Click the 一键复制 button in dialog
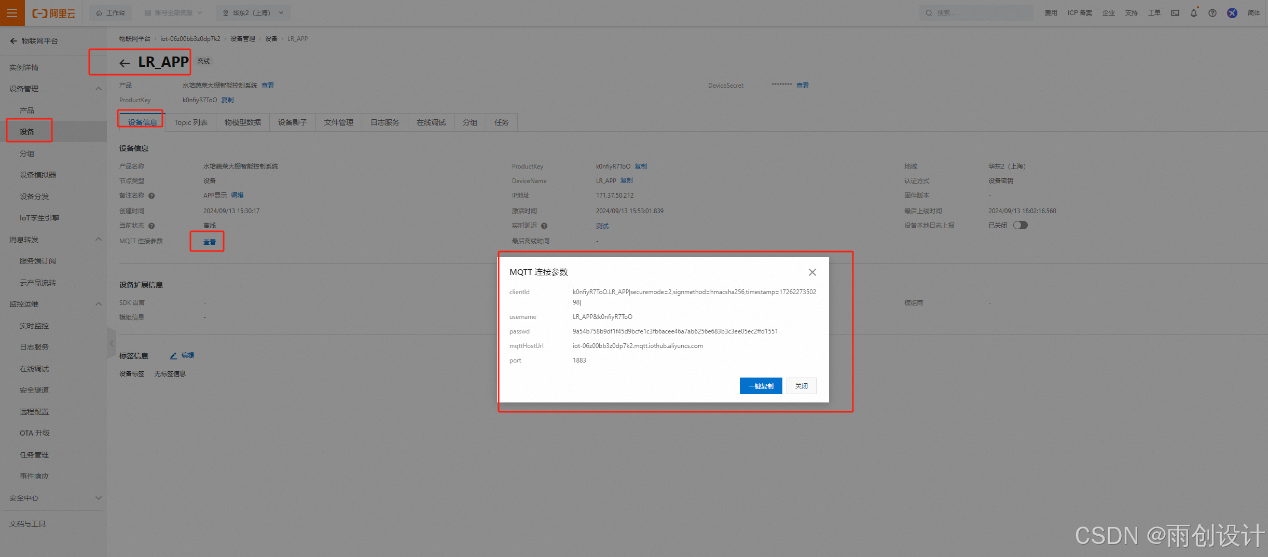 pyautogui.click(x=761, y=386)
